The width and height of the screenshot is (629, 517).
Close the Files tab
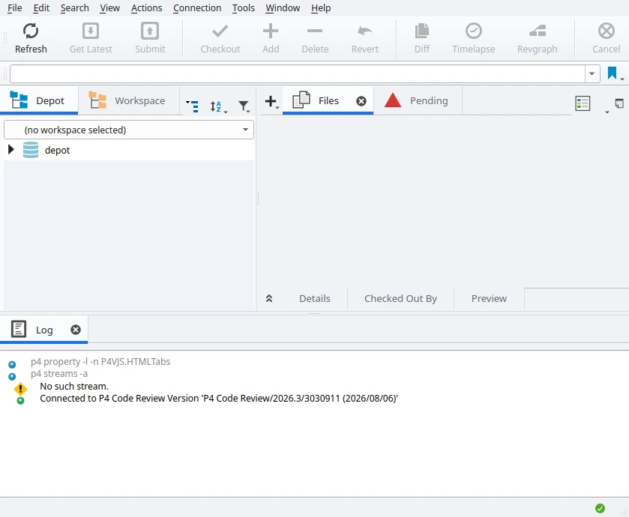pos(361,101)
